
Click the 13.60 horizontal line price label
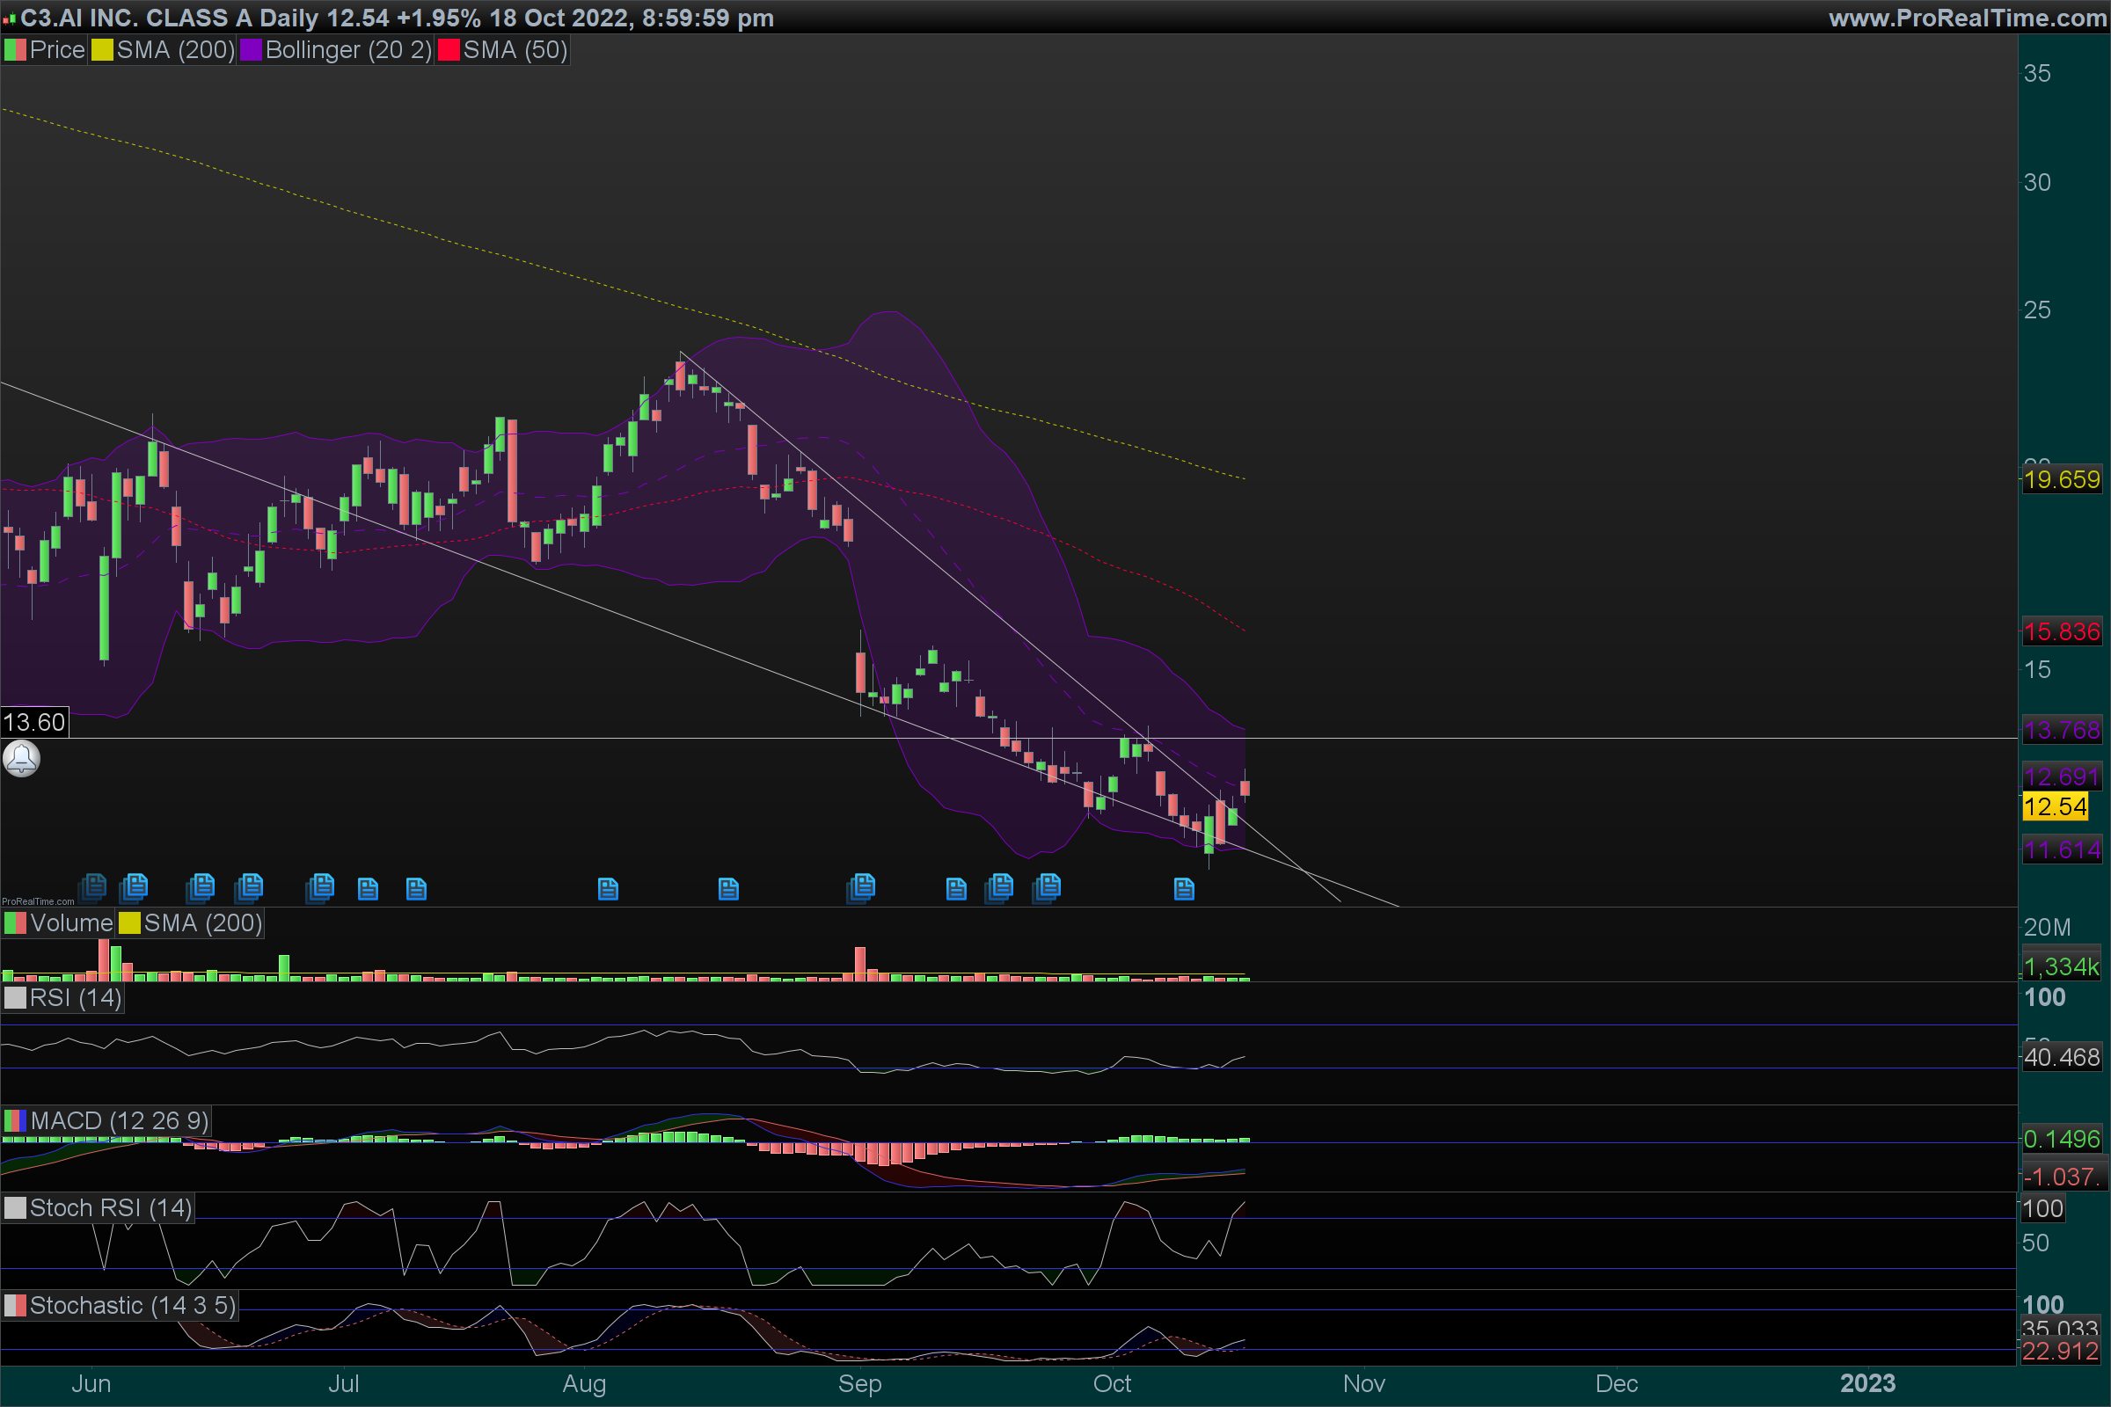34,722
